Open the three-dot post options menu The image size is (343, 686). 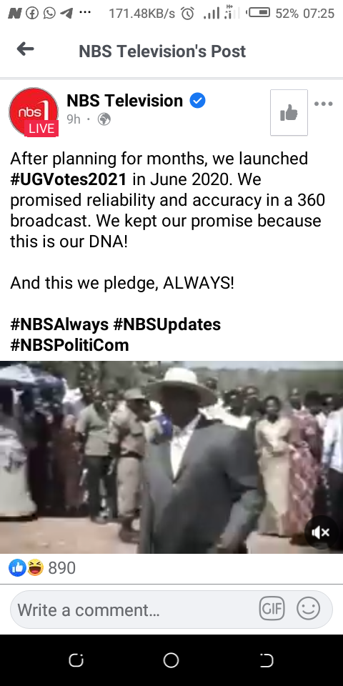point(324,104)
